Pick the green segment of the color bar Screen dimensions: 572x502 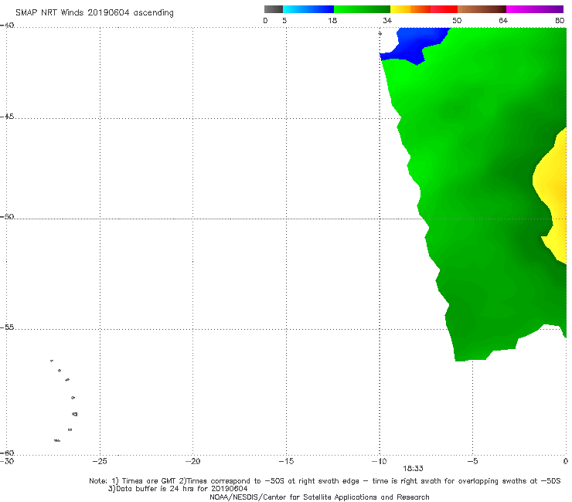click(x=362, y=9)
